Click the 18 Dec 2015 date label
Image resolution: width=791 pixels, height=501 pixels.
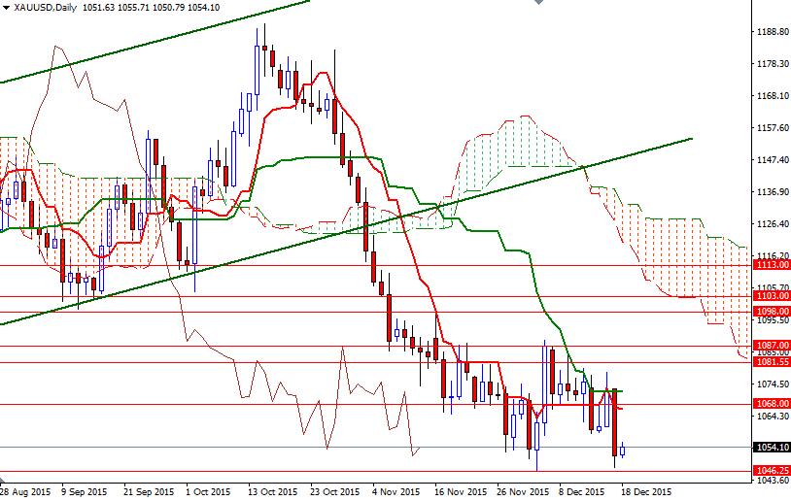coord(646,491)
